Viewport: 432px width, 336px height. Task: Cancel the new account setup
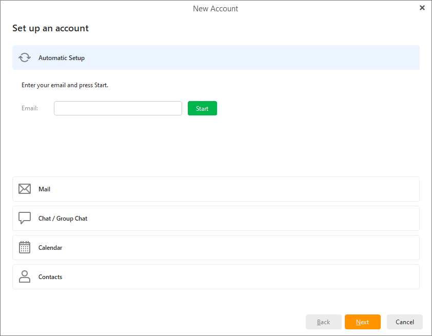pos(404,322)
